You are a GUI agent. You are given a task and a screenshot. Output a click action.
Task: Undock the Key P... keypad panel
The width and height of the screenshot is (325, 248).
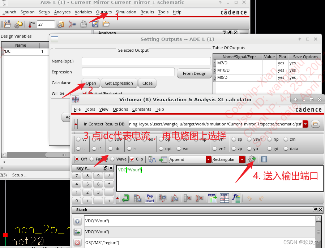tap(106, 168)
